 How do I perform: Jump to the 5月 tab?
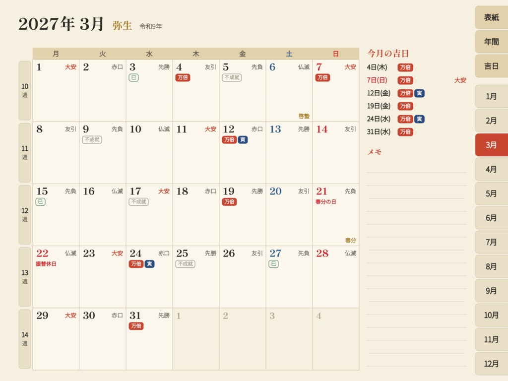click(x=491, y=193)
